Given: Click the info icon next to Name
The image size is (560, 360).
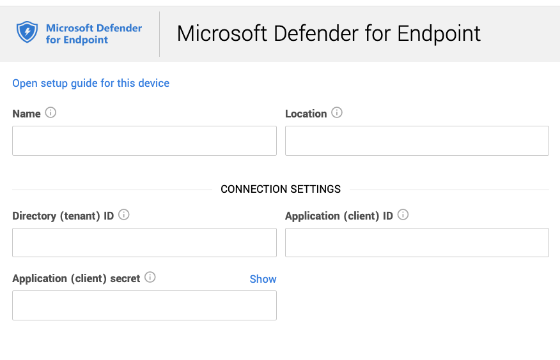Looking at the screenshot, I should click(51, 112).
